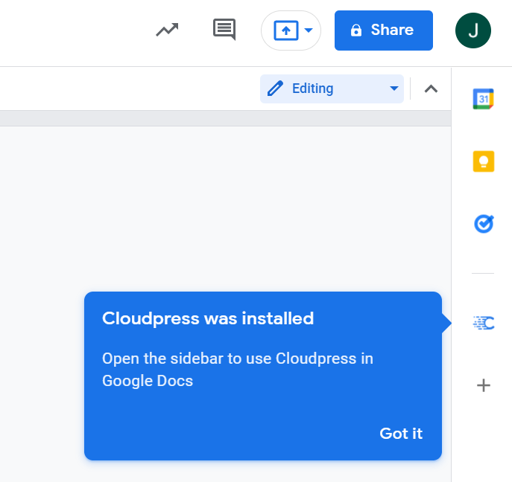Open the account avatar labeled J
The height and width of the screenshot is (482, 512).
pyautogui.click(x=473, y=30)
